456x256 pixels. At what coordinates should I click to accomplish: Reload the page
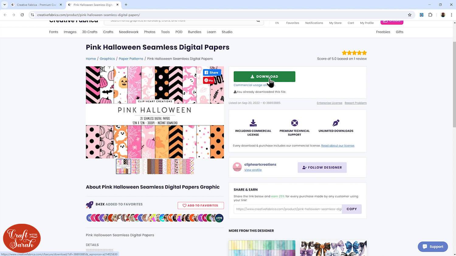[x=22, y=15]
